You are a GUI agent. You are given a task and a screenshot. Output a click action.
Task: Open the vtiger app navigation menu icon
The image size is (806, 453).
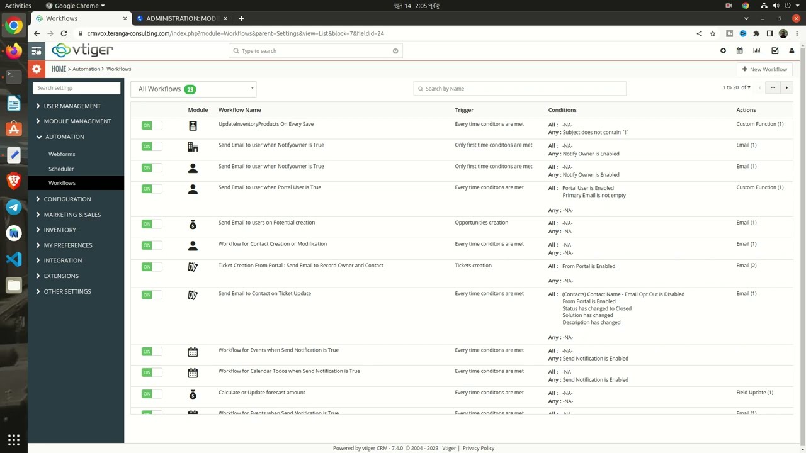point(37,51)
